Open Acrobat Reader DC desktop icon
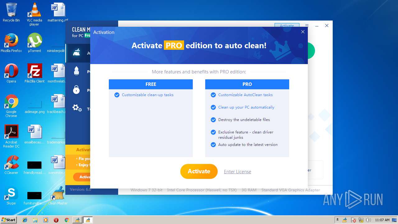 (x=11, y=136)
